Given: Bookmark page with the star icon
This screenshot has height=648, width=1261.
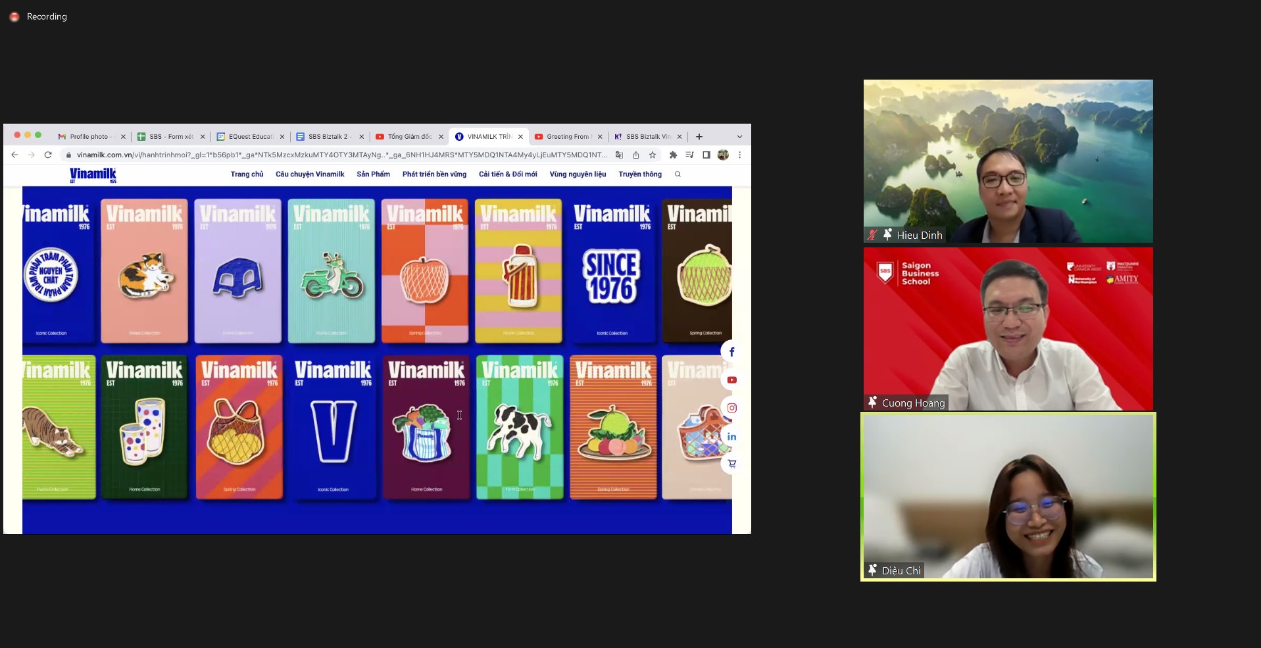Looking at the screenshot, I should [x=653, y=155].
